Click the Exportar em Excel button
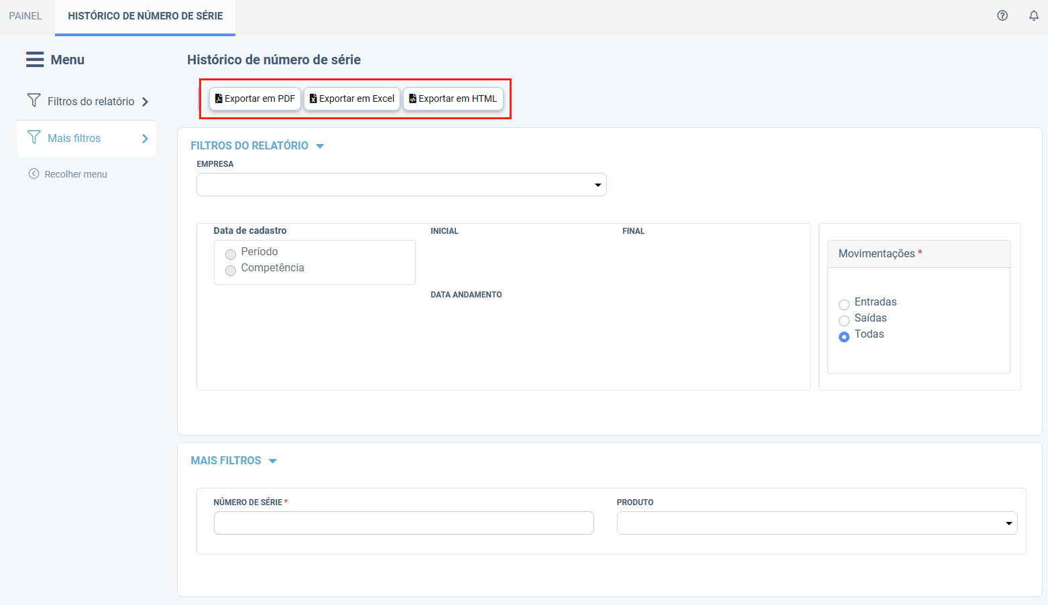This screenshot has width=1048, height=605. [x=352, y=98]
